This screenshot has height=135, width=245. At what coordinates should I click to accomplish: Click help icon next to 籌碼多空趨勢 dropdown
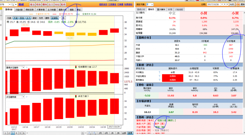27,68
